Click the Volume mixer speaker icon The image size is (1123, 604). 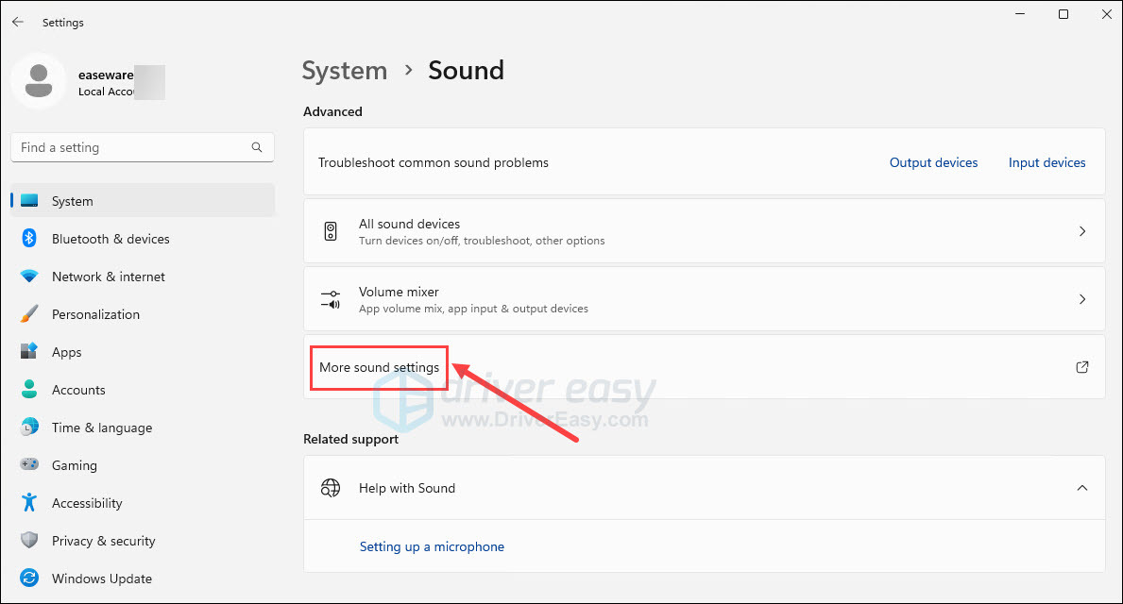331,299
